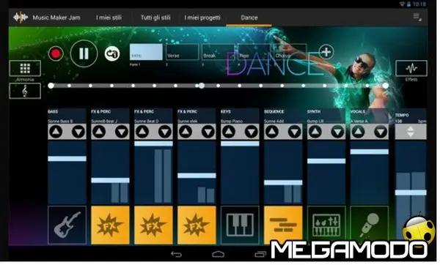
Task: Select the Intro song part
Action: point(146,52)
